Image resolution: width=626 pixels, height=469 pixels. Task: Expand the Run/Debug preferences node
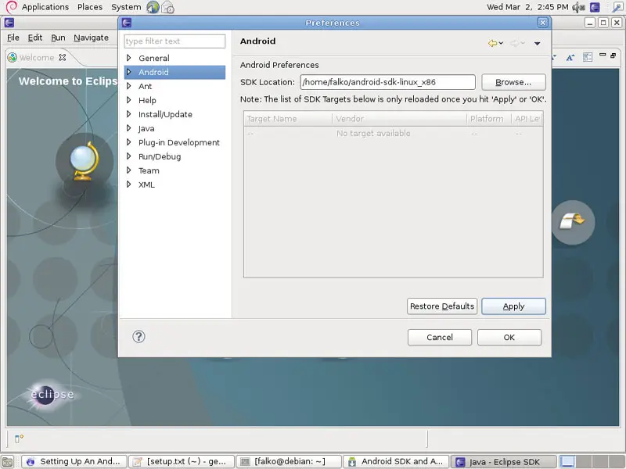pyautogui.click(x=128, y=156)
